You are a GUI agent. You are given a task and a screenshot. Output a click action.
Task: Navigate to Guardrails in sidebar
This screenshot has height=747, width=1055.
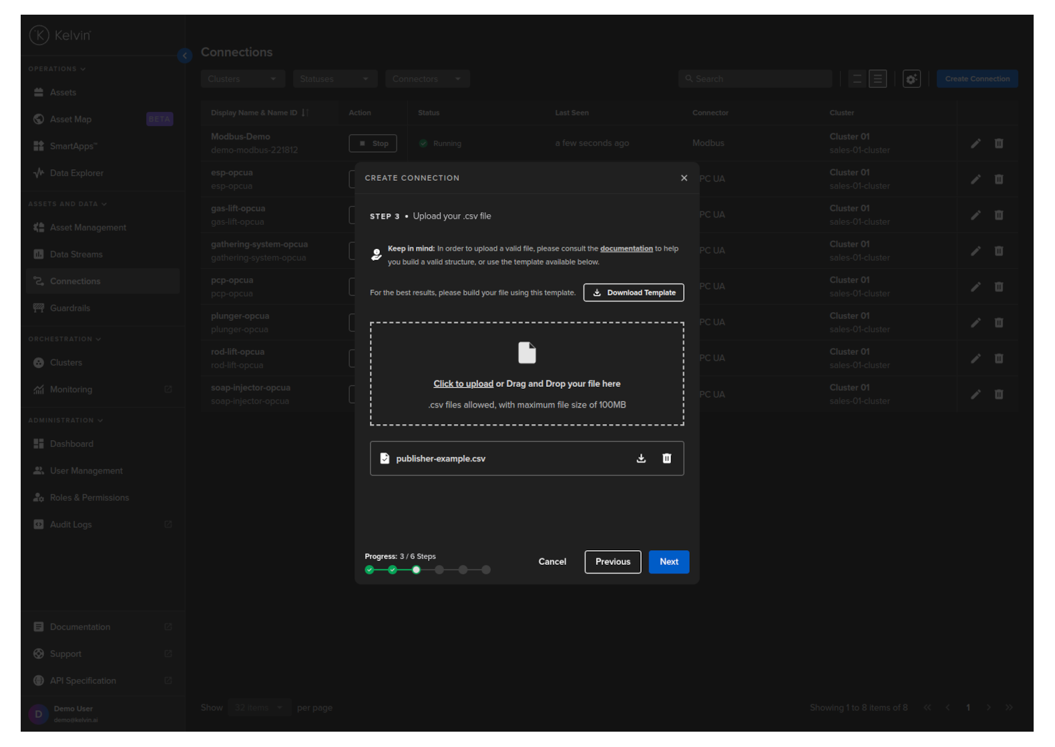(69, 308)
